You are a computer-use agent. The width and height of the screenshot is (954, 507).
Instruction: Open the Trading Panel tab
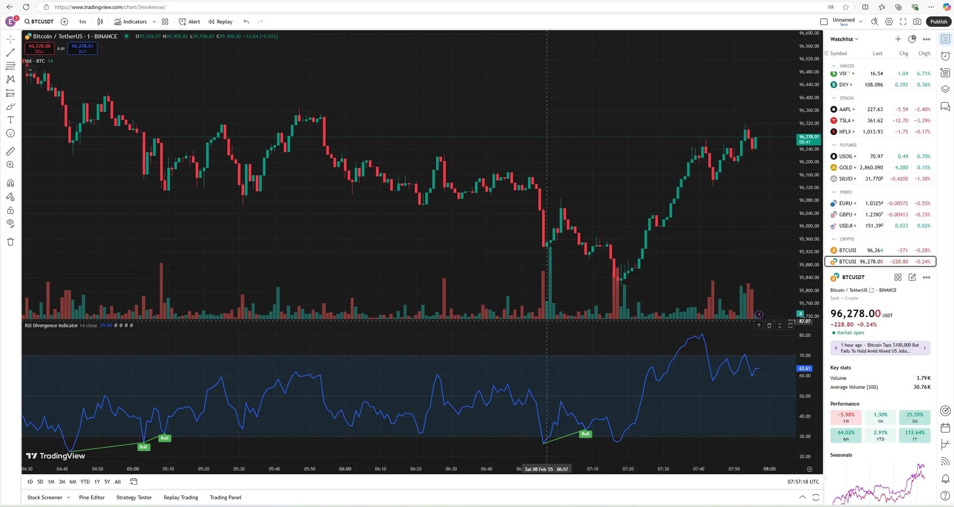(226, 498)
